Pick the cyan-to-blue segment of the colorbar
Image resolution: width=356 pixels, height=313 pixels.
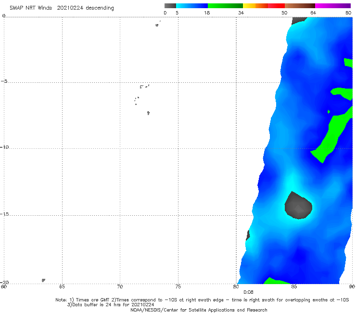click(192, 6)
